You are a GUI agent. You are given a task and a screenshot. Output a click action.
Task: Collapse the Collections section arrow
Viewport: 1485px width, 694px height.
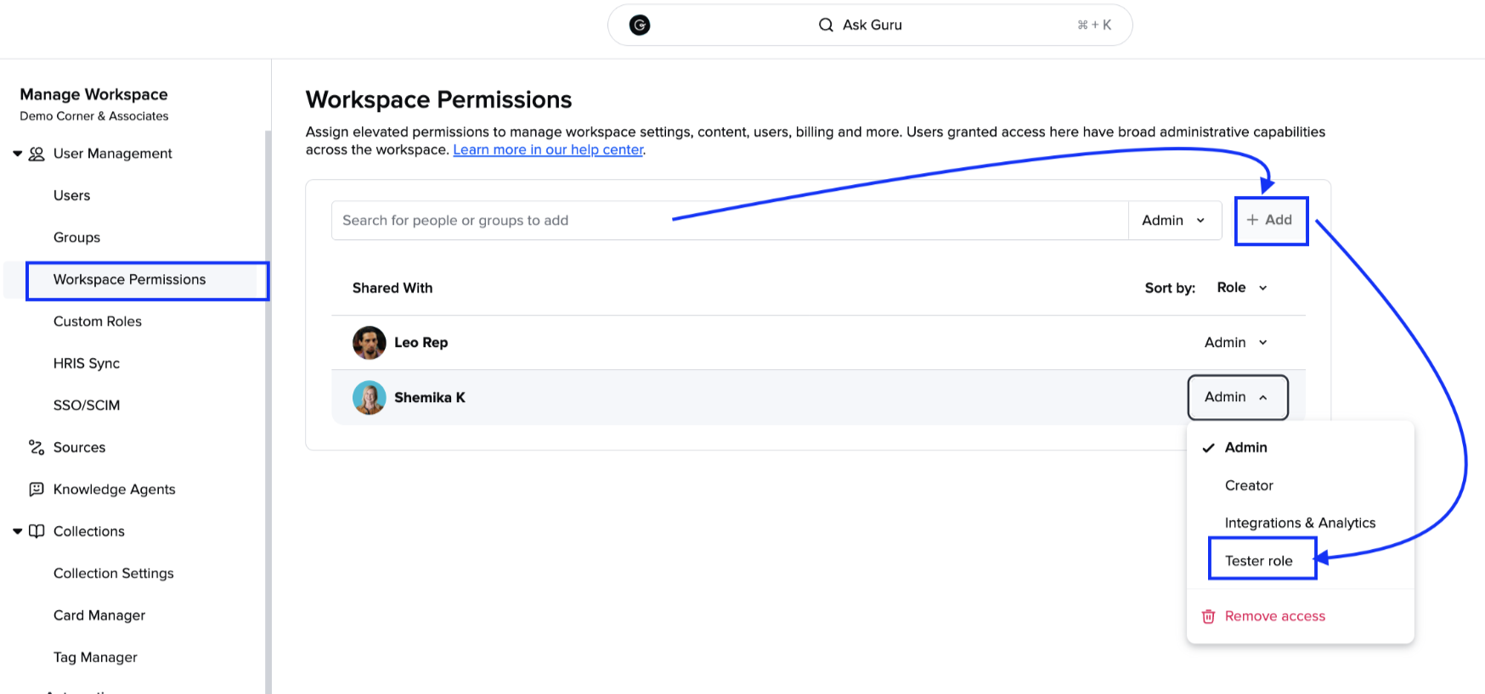click(17, 531)
